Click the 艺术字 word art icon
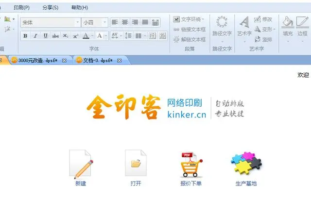The image size is (311, 198). click(x=244, y=22)
